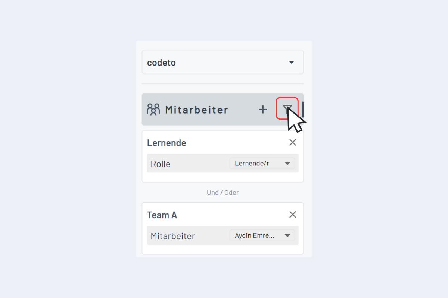
Task: Keep filter logic set to Und
Action: point(212,193)
